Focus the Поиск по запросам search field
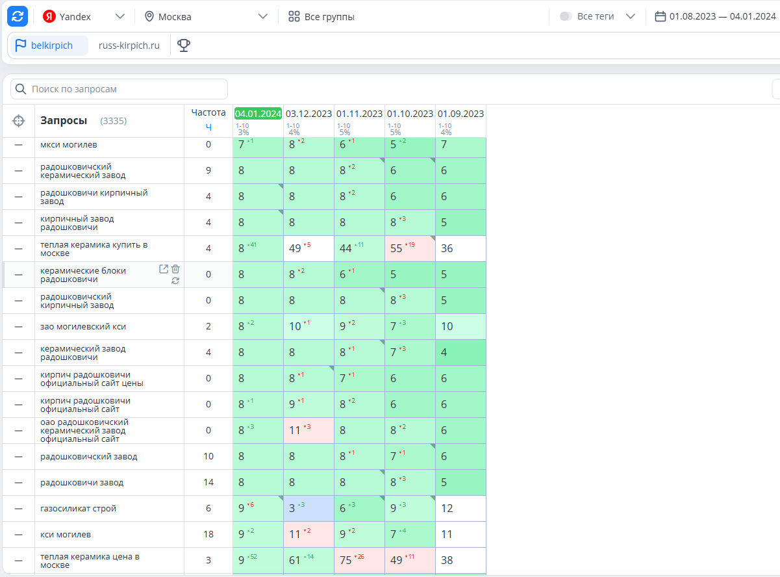The width and height of the screenshot is (780, 577). tap(120, 89)
